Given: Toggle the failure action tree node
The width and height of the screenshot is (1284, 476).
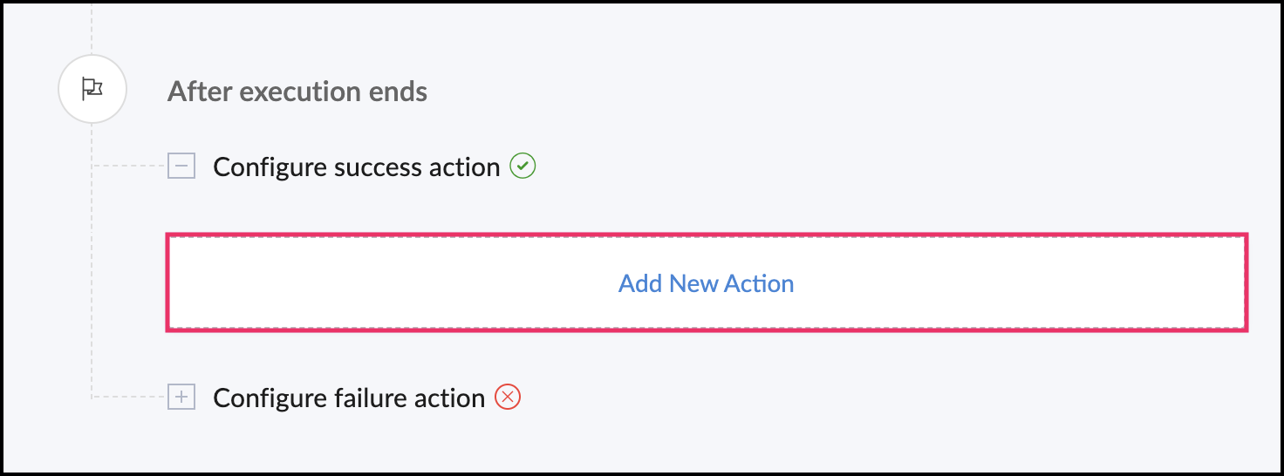Looking at the screenshot, I should pos(181,398).
